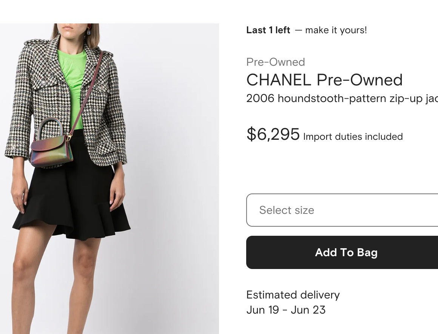The height and width of the screenshot is (334, 438).
Task: Click the Estimated delivery label
Action: (x=293, y=295)
